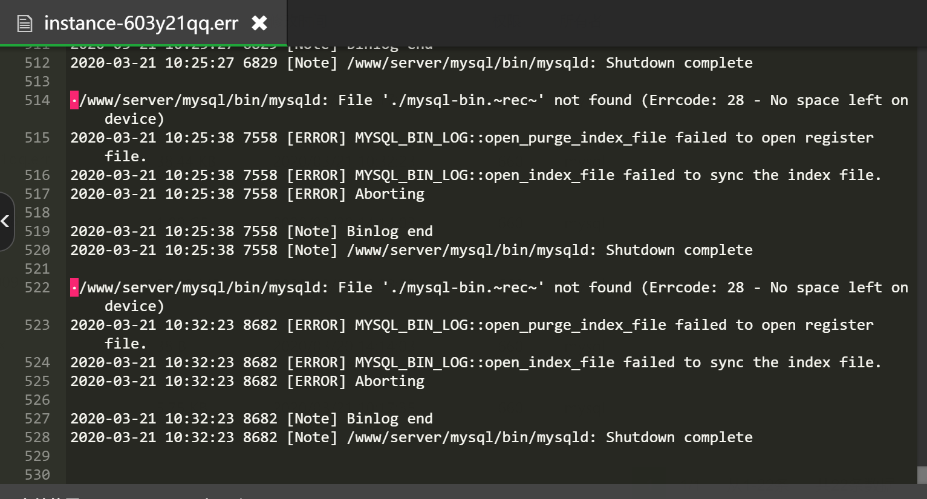Close the instance-603y21qq.err tab

tap(259, 23)
